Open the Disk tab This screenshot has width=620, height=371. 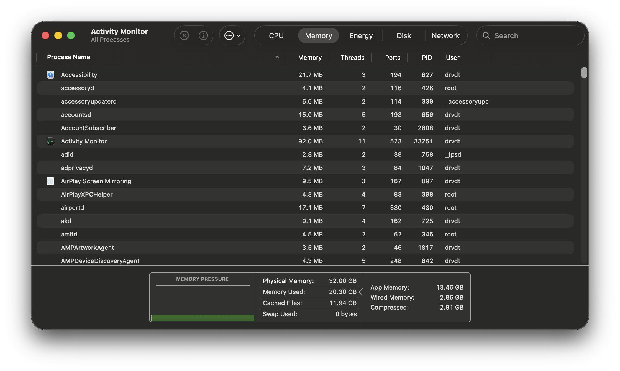(x=404, y=35)
